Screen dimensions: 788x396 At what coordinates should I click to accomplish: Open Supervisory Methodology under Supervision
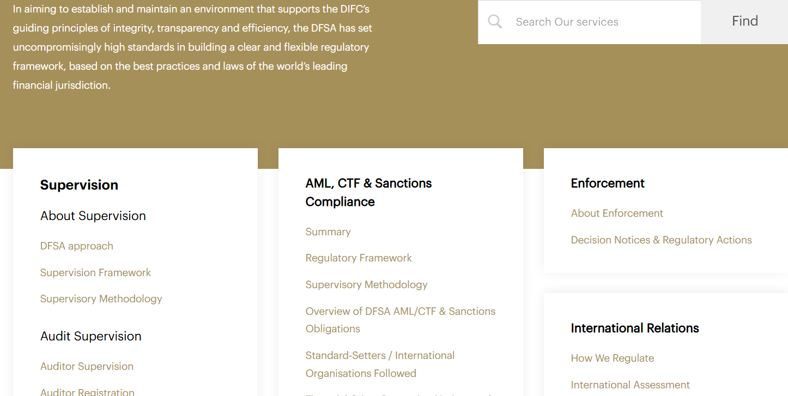click(101, 299)
